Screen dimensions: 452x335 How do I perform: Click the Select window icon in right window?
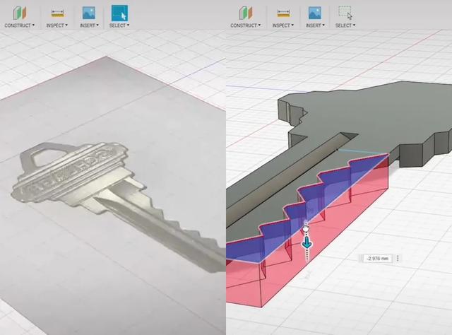345,13
